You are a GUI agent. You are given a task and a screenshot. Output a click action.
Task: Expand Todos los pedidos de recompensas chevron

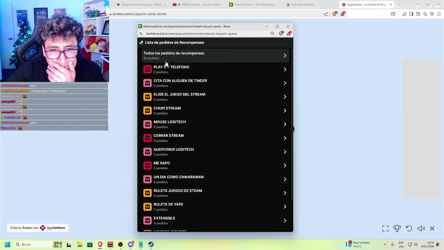[285, 56]
